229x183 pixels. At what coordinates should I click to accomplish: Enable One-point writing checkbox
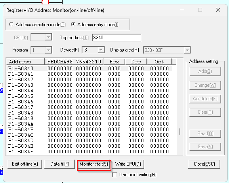[114, 175]
